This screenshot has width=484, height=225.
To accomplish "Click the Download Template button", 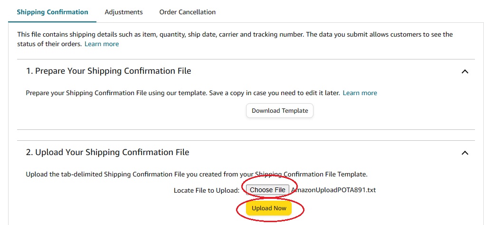I will tap(280, 111).
